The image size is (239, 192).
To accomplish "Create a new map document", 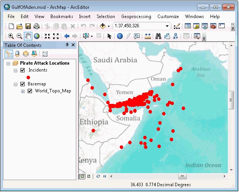I will [11, 26].
